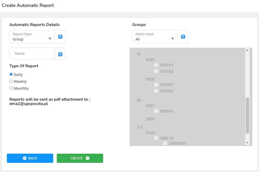
Task: Open the Report Type dropdown
Action: point(32,37)
